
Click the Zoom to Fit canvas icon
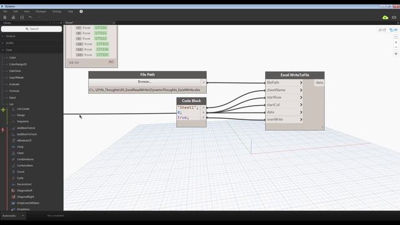[x=396, y=37]
